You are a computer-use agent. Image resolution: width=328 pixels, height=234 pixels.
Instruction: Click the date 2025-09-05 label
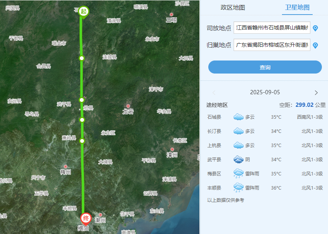[x=265, y=92]
